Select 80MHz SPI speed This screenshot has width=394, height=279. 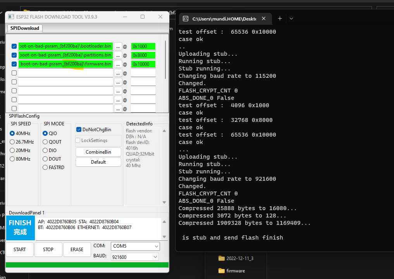(x=20, y=159)
